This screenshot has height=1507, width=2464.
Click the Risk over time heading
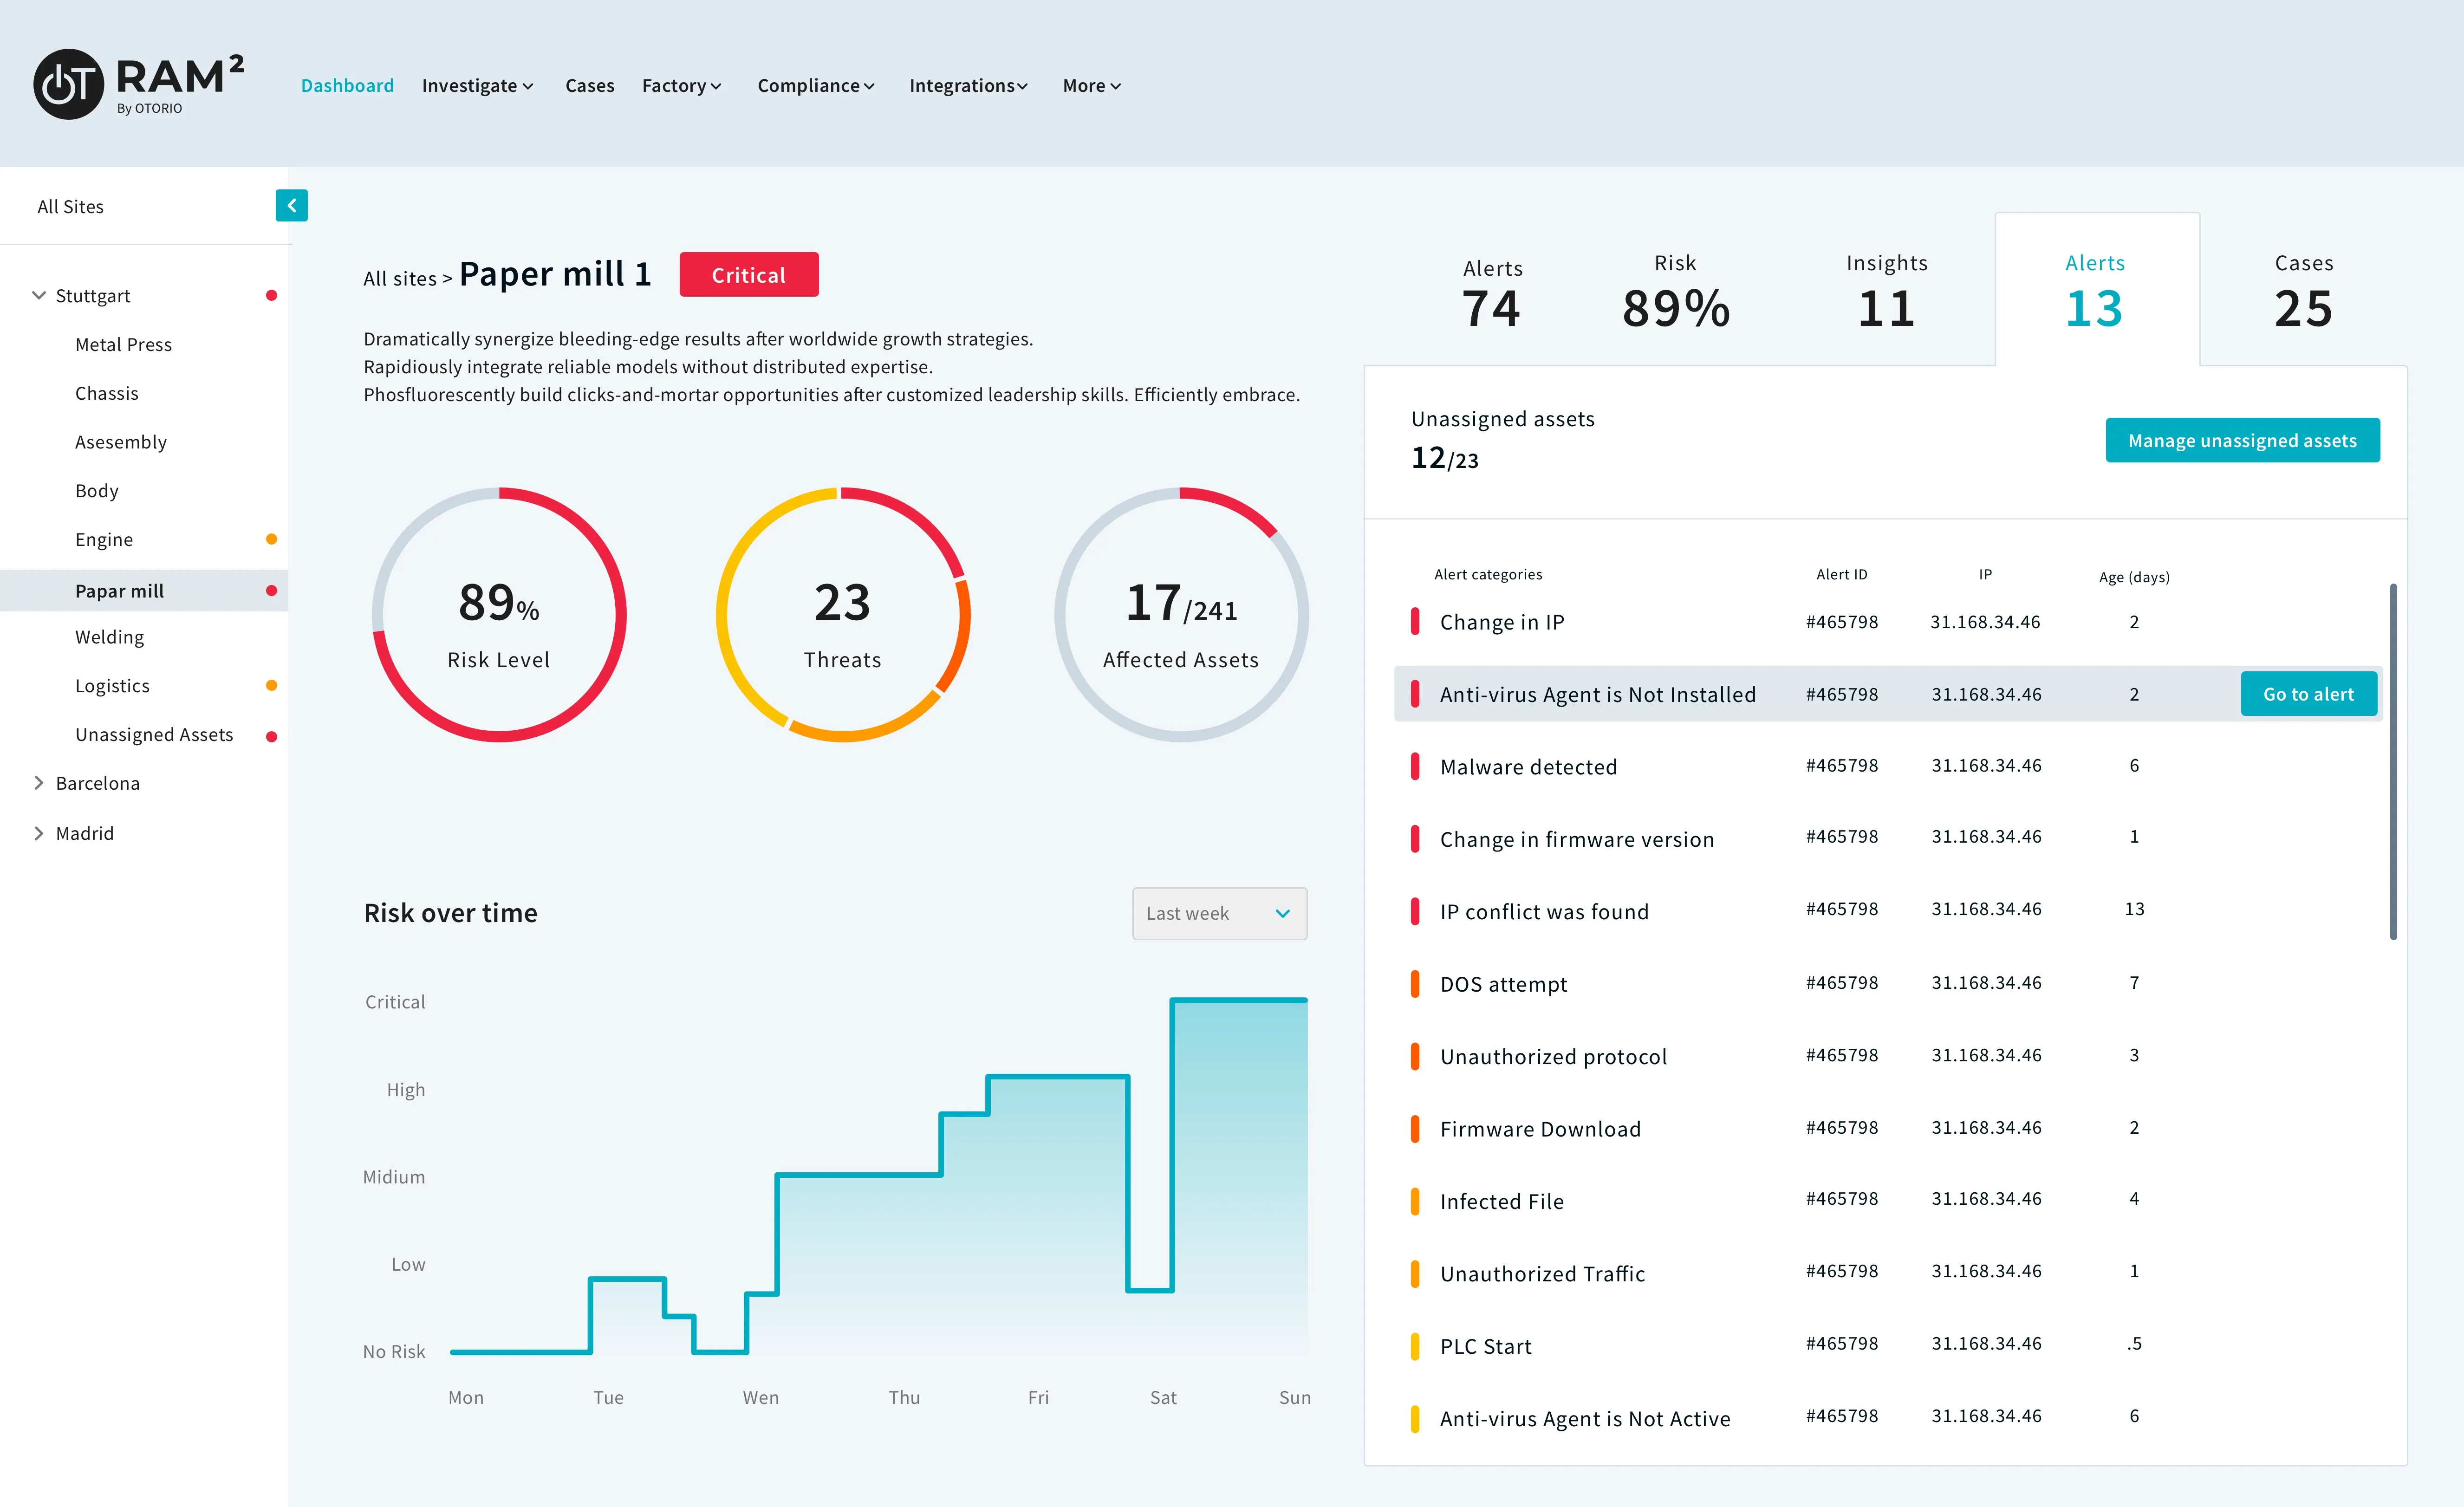(450, 913)
